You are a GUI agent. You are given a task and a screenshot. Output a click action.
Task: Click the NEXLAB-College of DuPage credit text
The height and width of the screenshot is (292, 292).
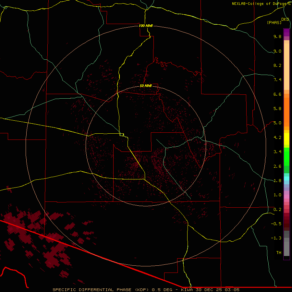[260, 4]
